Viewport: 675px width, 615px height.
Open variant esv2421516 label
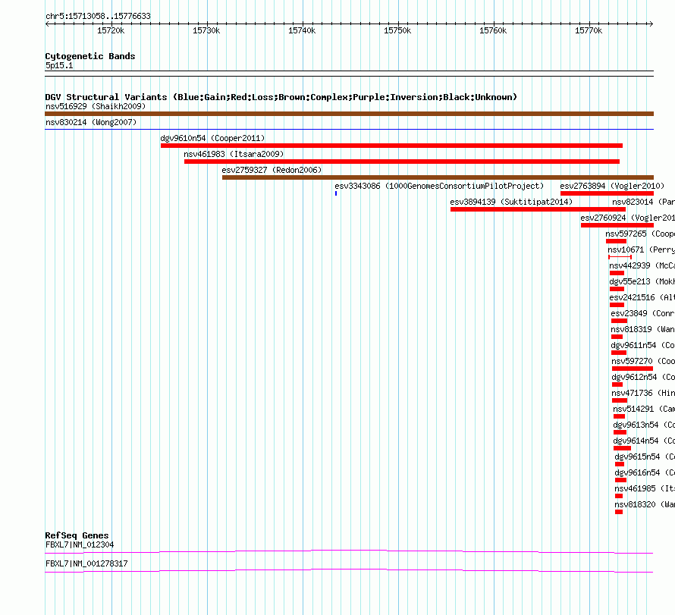(x=642, y=297)
